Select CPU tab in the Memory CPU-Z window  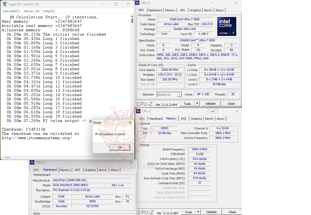point(142,119)
